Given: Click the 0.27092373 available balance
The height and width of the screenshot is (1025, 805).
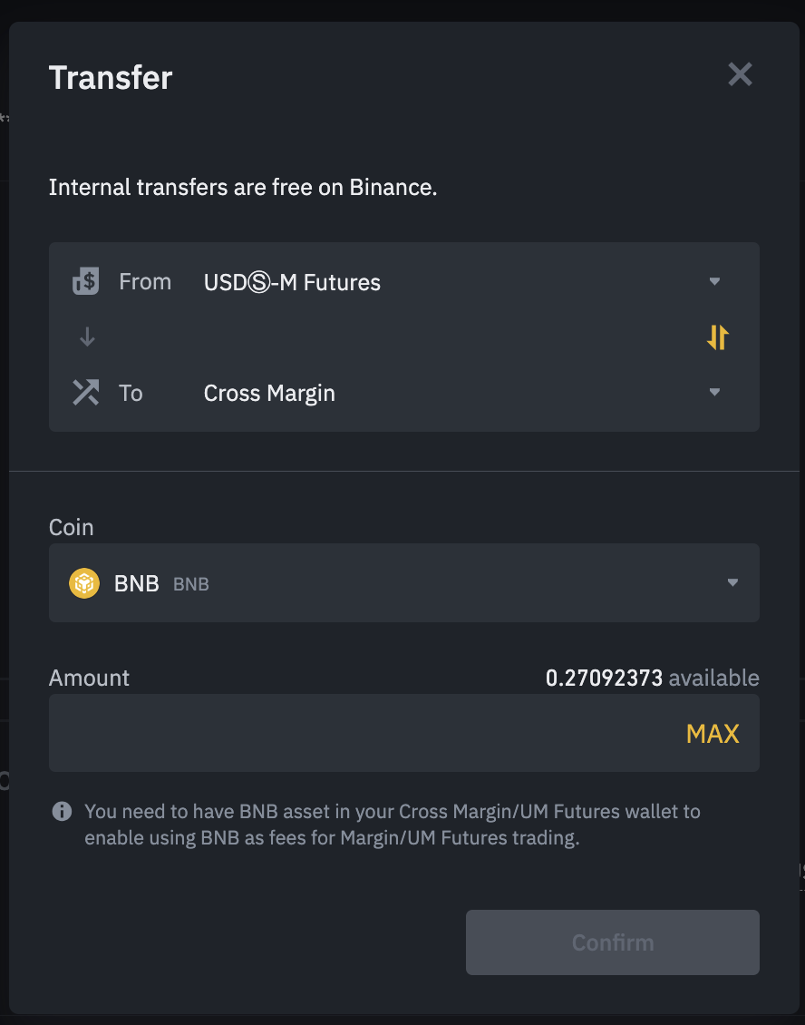Looking at the screenshot, I should coord(605,678).
